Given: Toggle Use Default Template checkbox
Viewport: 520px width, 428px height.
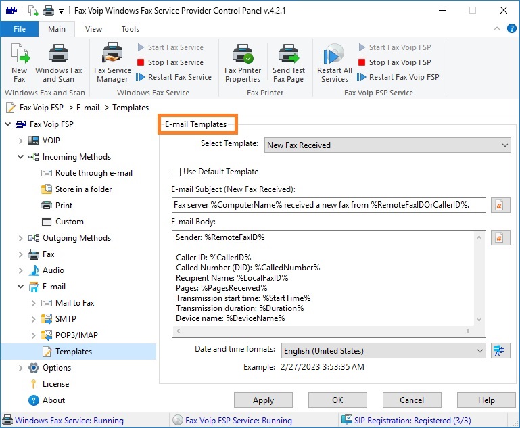Looking at the screenshot, I should coord(176,172).
